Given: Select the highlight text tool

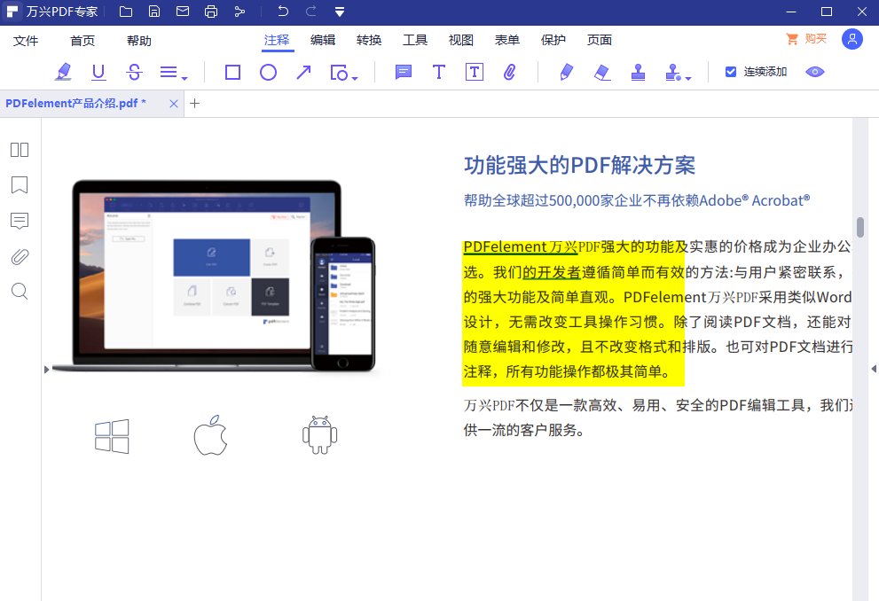Looking at the screenshot, I should point(63,72).
